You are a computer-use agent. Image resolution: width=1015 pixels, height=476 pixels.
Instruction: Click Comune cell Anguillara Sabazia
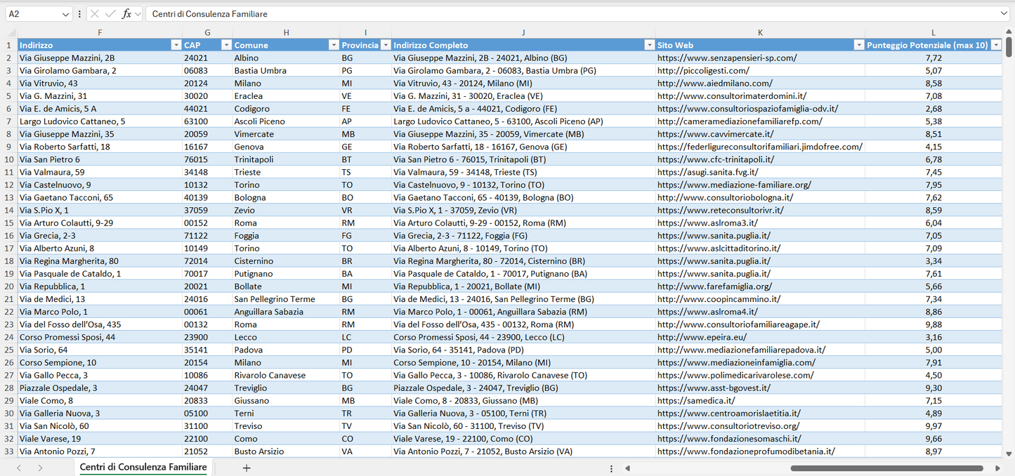286,312
